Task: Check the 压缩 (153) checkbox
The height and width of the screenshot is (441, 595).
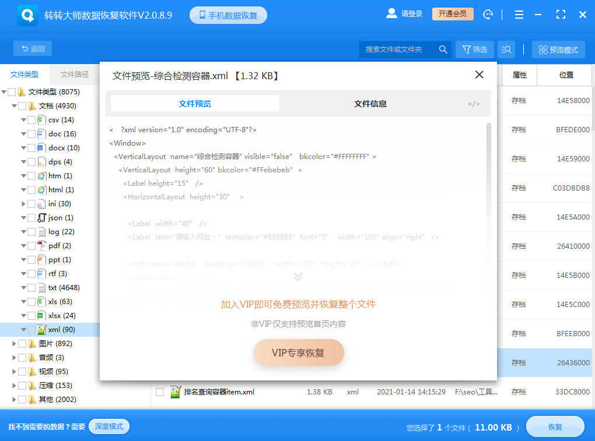Action: coord(22,386)
